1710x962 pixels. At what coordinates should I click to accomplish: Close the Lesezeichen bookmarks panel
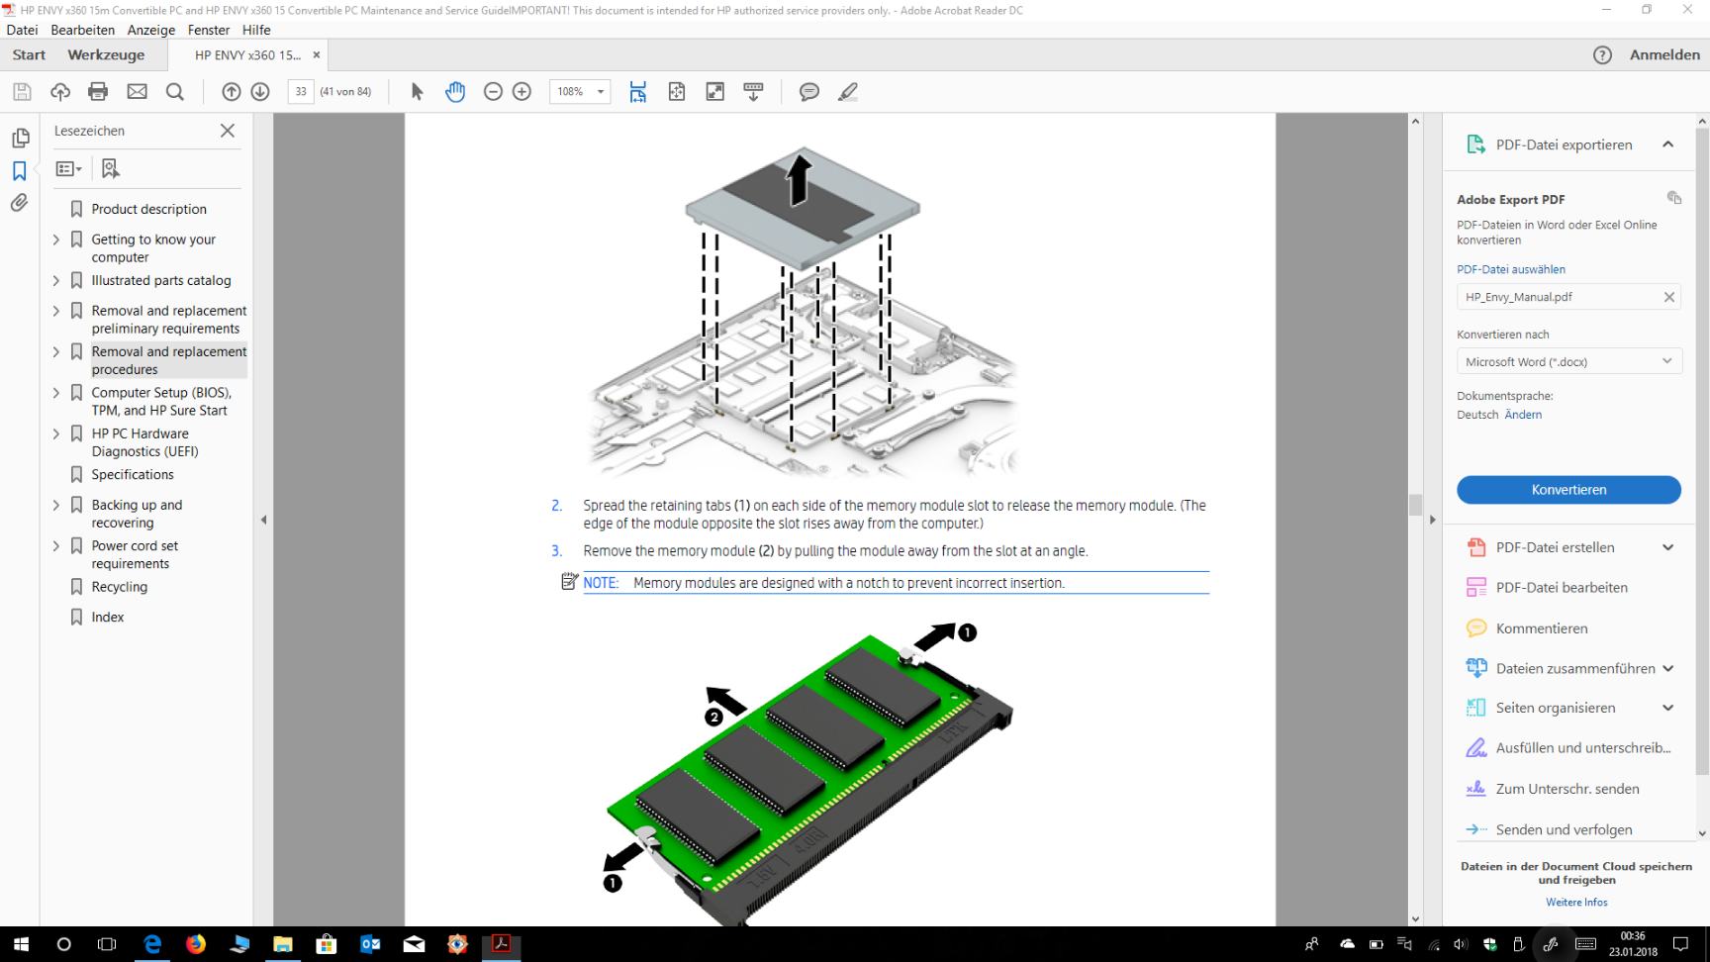coord(228,131)
